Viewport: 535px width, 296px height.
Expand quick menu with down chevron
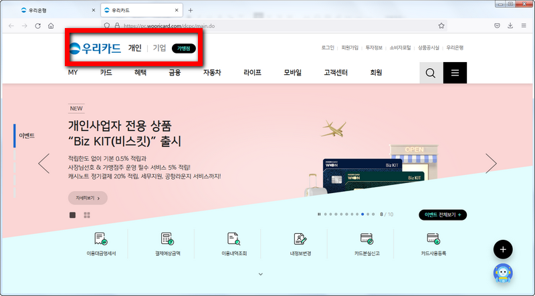point(261,274)
